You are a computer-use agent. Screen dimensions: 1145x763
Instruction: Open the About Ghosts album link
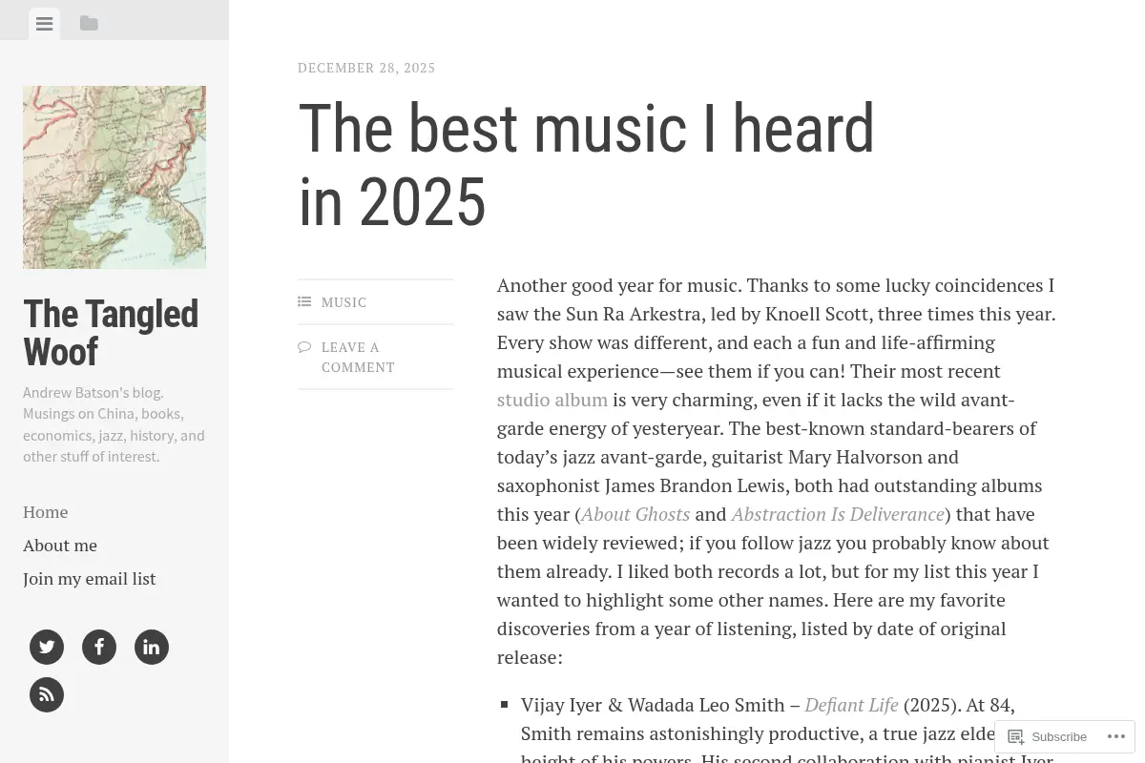point(635,514)
